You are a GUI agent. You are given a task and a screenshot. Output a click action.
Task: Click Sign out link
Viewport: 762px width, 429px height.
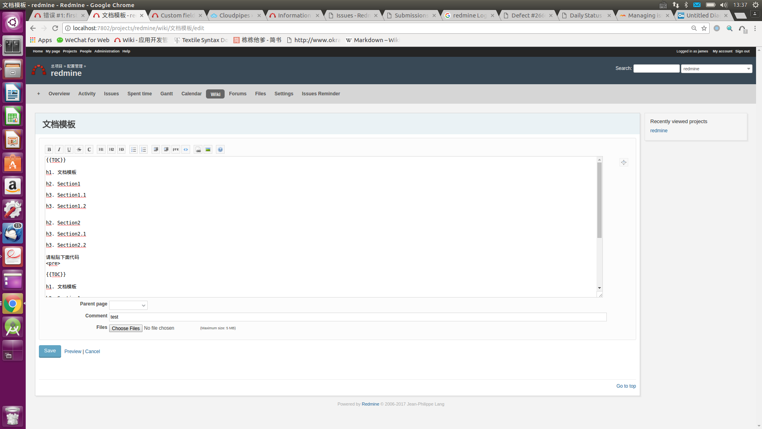[x=742, y=51]
